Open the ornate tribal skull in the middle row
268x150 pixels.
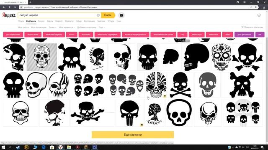tap(156, 85)
